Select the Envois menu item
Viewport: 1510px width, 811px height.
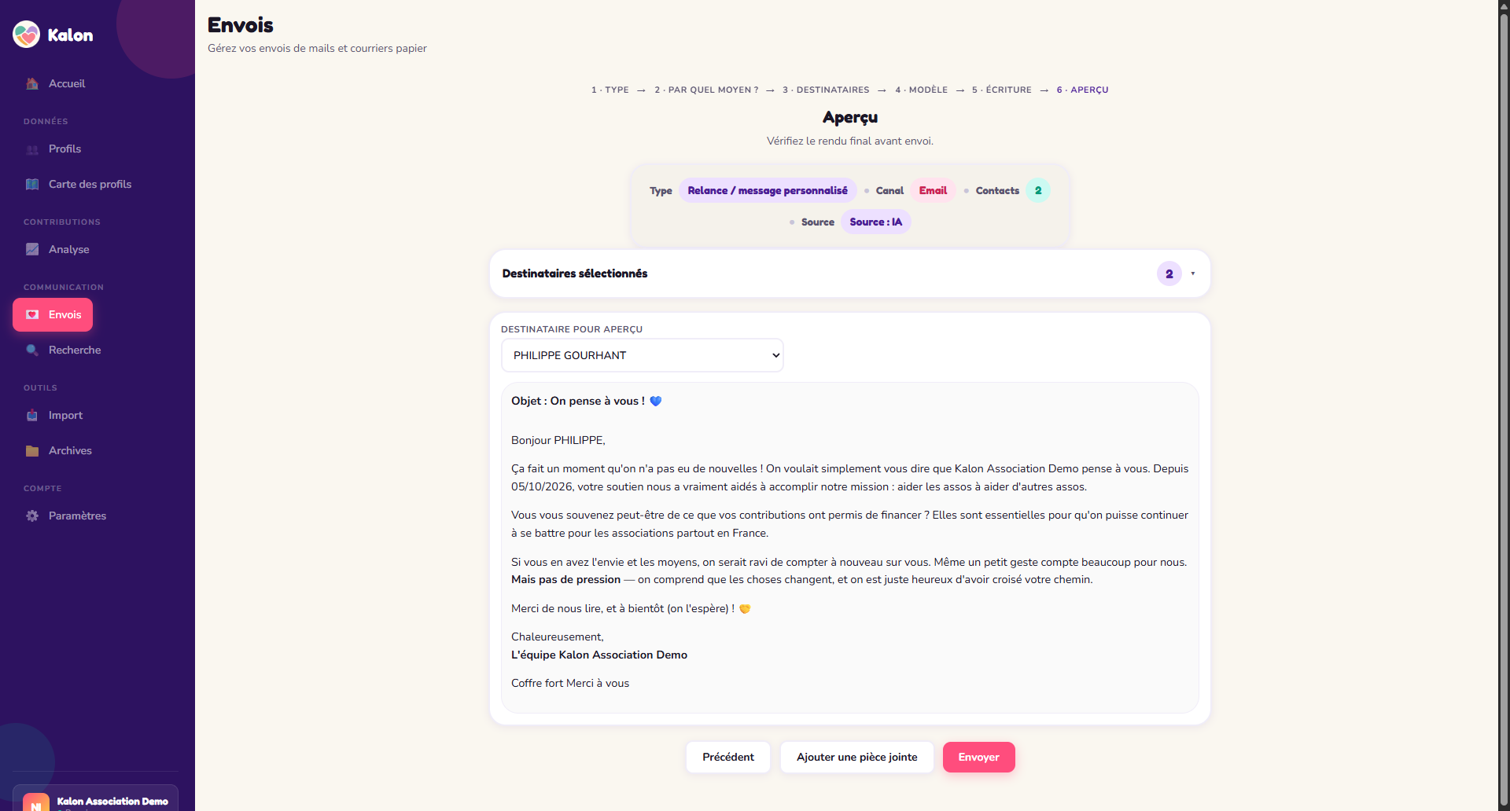53,314
